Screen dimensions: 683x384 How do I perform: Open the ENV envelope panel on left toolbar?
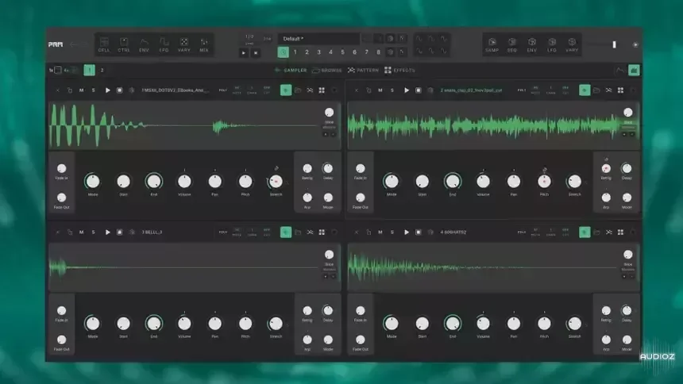pyautogui.click(x=144, y=44)
